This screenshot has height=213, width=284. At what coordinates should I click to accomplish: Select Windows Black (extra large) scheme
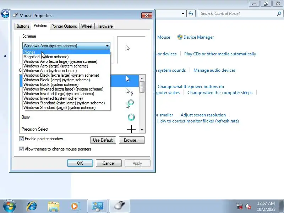(66, 75)
